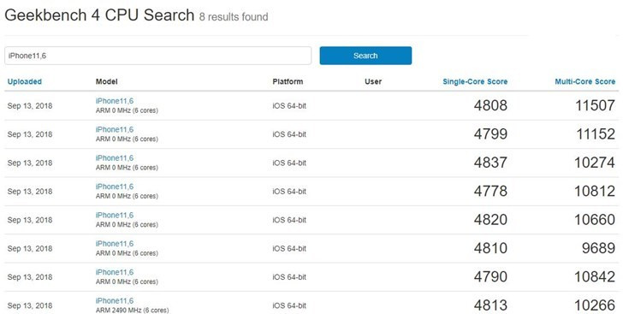Sort by Multi-Core Score header

(584, 81)
